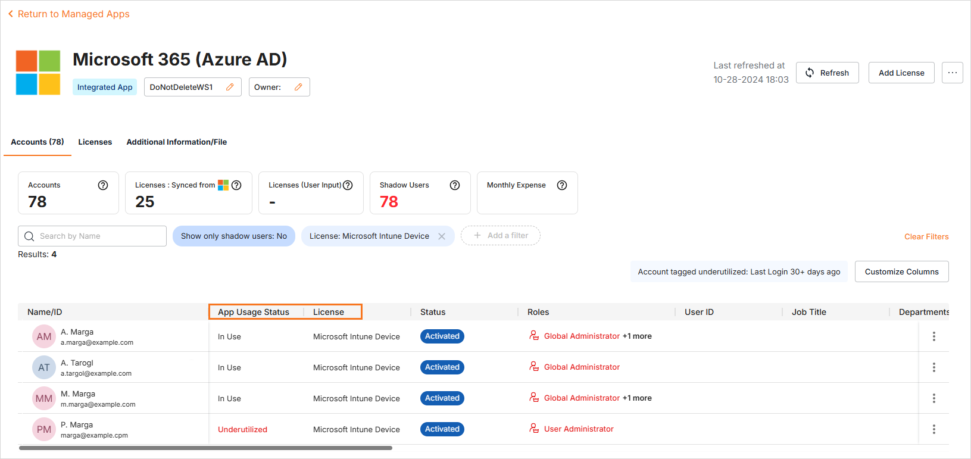
Task: Click the AT avatar
Action: 44,367
